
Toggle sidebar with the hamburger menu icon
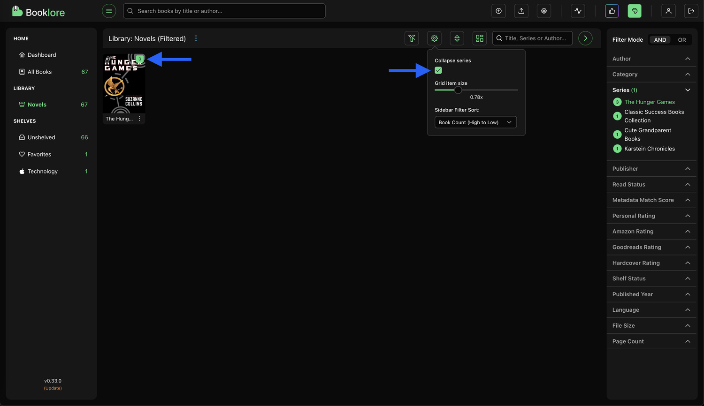tap(109, 11)
